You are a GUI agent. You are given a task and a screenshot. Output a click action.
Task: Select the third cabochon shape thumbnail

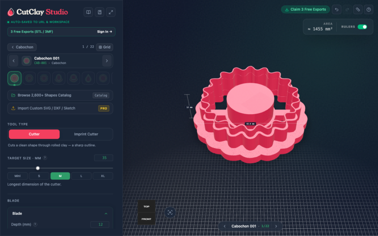[44, 78]
